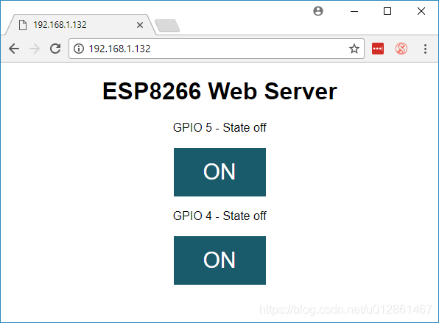Click the ESP8266 Web Server heading
439x323 pixels.
pos(219,91)
